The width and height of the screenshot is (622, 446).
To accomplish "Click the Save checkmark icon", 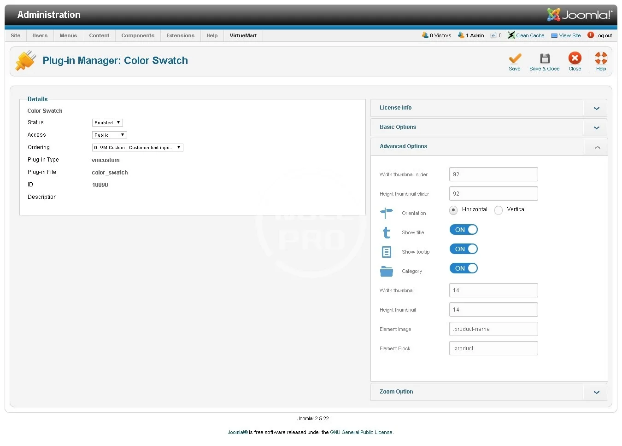I will (x=515, y=58).
